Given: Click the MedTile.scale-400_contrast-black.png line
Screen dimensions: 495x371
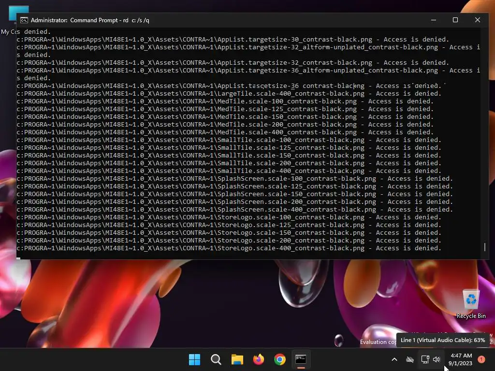Looking at the screenshot, I should click(225, 132).
